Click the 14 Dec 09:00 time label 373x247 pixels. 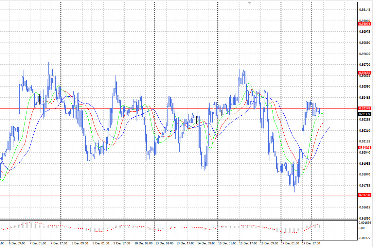206,243
